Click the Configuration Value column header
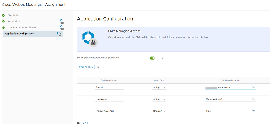 (x=231, y=80)
